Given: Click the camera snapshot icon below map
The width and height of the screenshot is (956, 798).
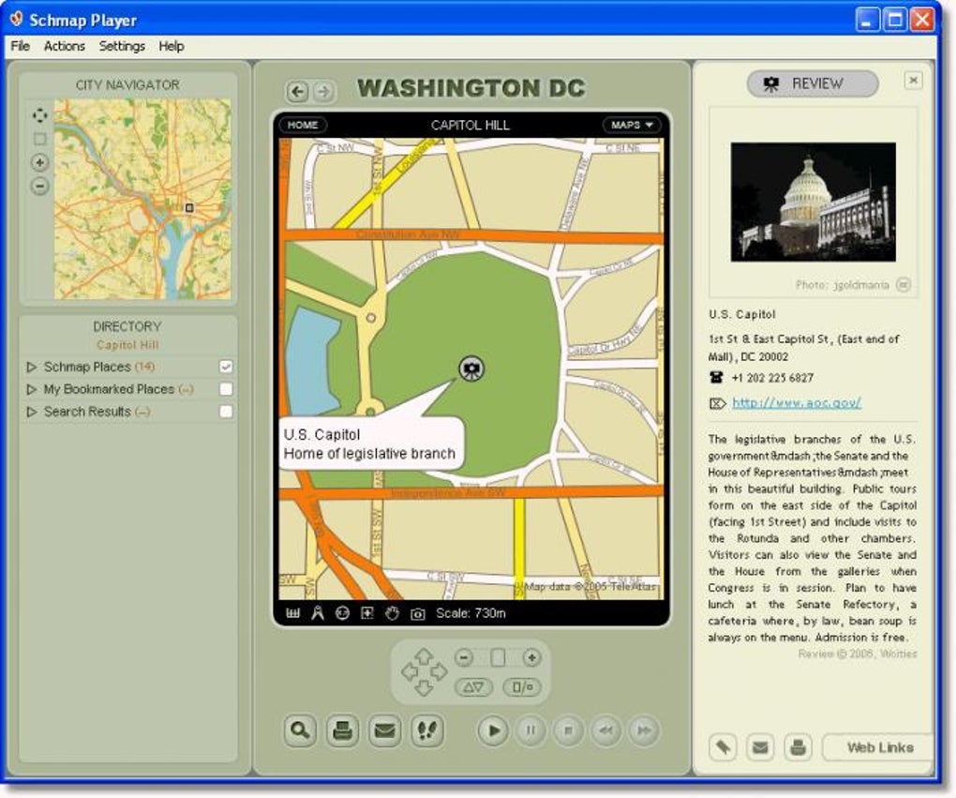Looking at the screenshot, I should (x=418, y=614).
